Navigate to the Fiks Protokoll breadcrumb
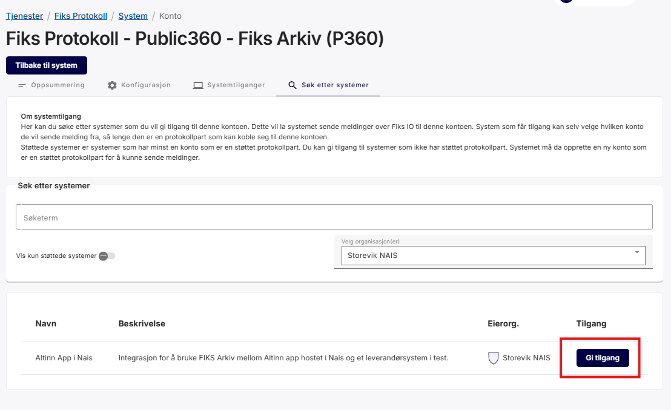Screen dimensions: 671x410 [81, 16]
